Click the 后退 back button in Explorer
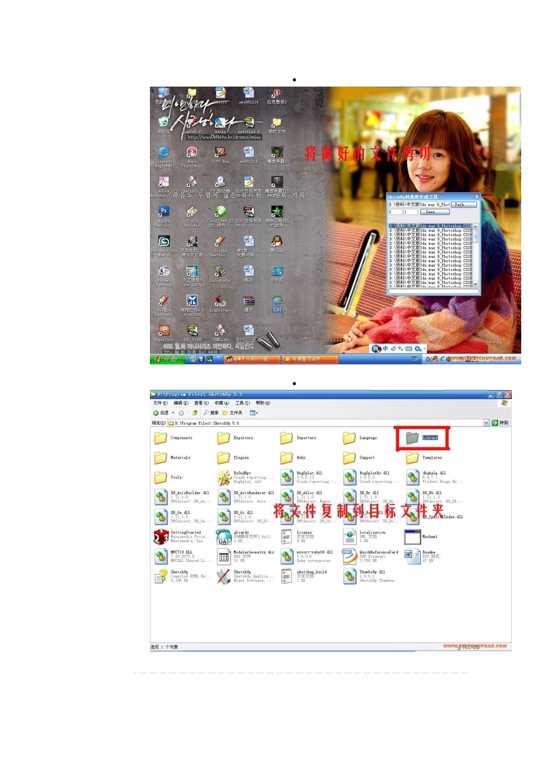This screenshot has width=552, height=781. click(161, 413)
